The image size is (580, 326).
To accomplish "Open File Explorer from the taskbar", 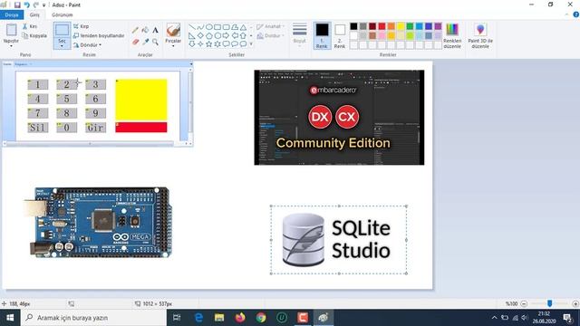I will (x=219, y=318).
